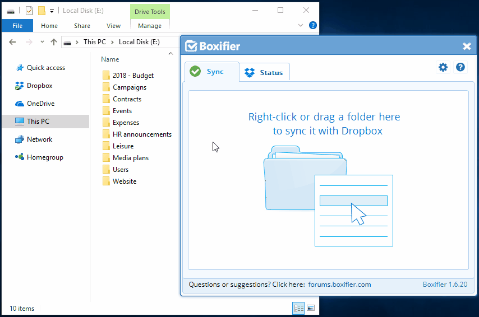The height and width of the screenshot is (317, 479).
Task: Select Homegroup in navigation pane
Action: click(x=45, y=157)
